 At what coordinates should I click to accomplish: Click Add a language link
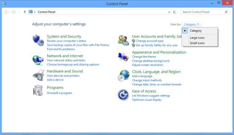[x=142, y=76]
